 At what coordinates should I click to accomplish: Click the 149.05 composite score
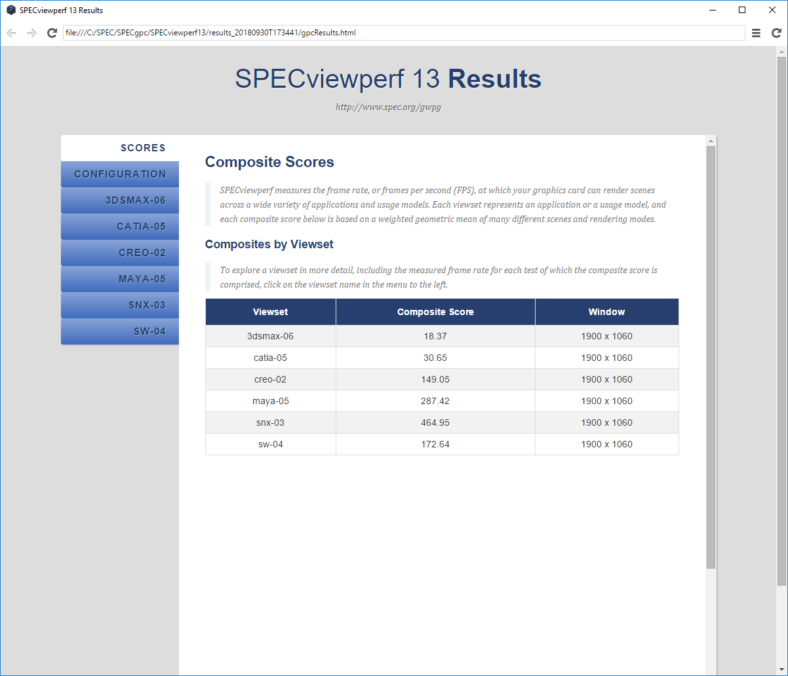pos(435,379)
